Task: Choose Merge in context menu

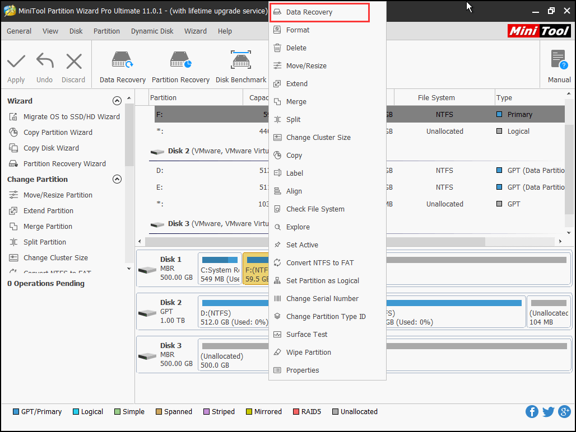Action: coord(327,102)
